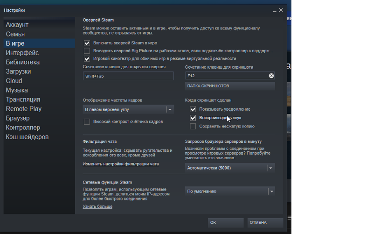
Task: Click the ОТМЕНА button
Action: 265,223
